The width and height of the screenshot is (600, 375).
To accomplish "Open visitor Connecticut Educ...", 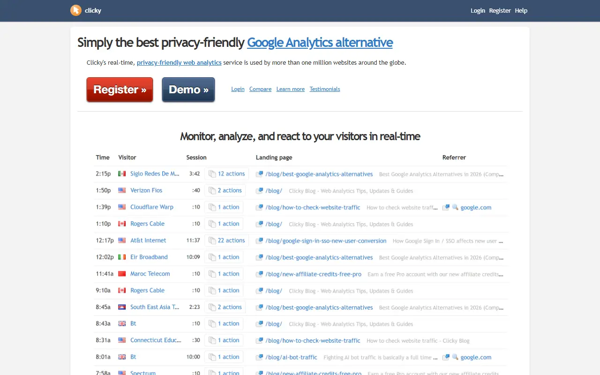I will pos(156,340).
